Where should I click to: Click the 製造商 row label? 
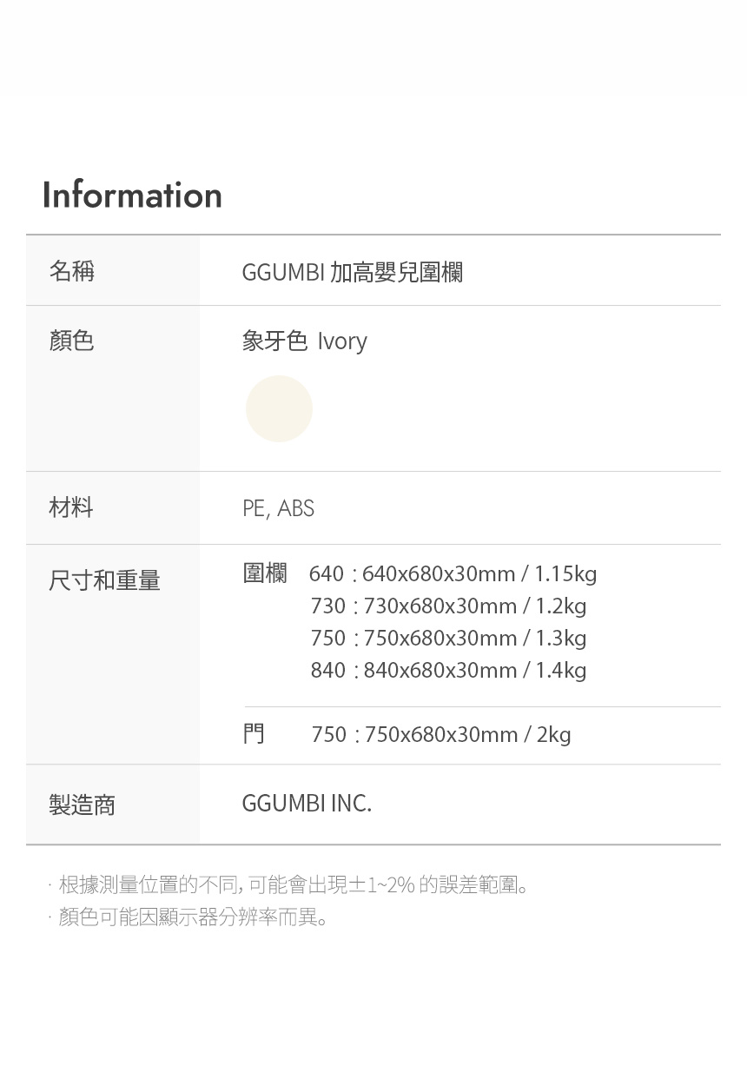coord(83,805)
